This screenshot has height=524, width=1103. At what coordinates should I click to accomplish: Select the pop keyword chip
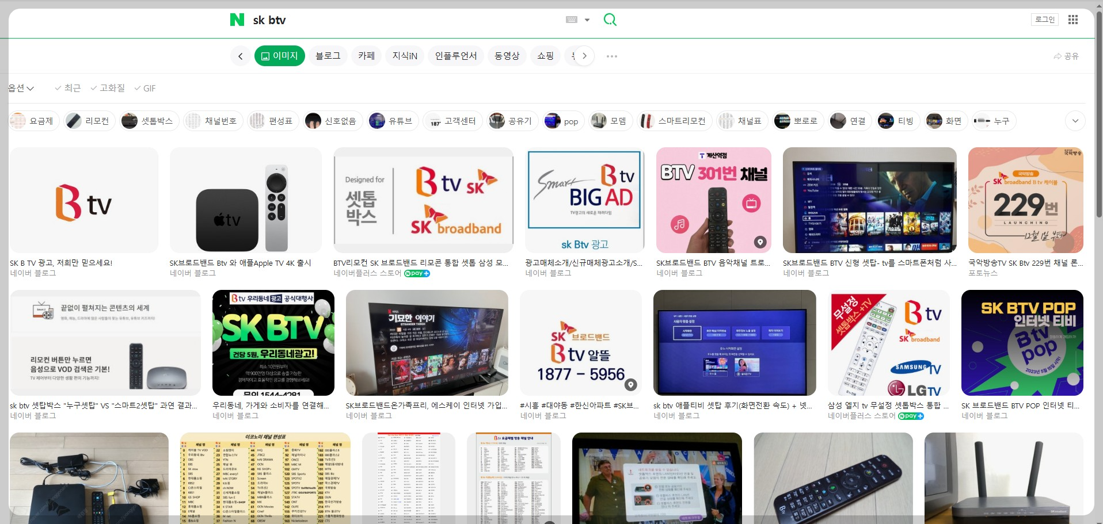click(564, 121)
